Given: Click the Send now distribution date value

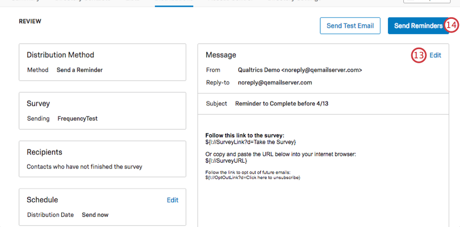Looking at the screenshot, I should 95,215.
